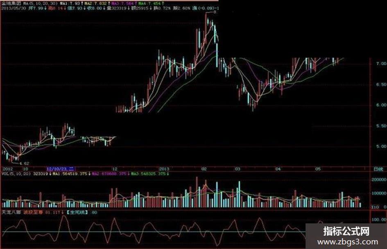Select the 12 month label on the time axis

pos(115,169)
